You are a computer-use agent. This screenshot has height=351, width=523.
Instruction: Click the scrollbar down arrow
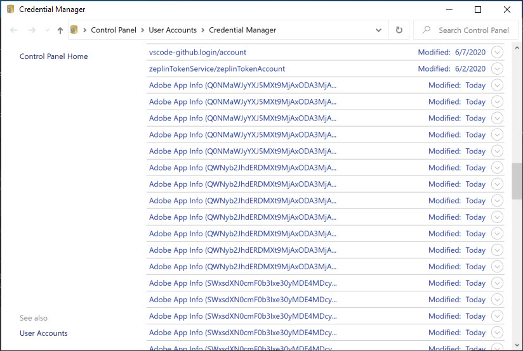click(x=517, y=345)
